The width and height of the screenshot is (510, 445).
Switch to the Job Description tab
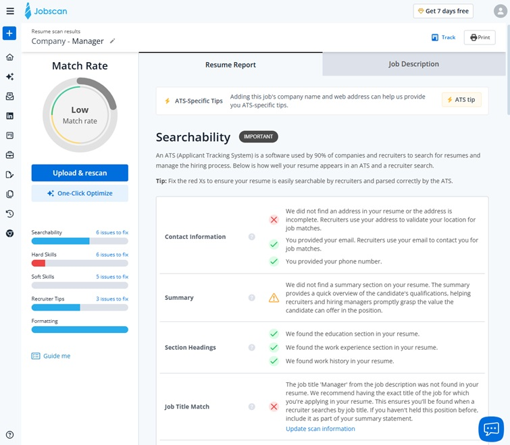pyautogui.click(x=413, y=64)
